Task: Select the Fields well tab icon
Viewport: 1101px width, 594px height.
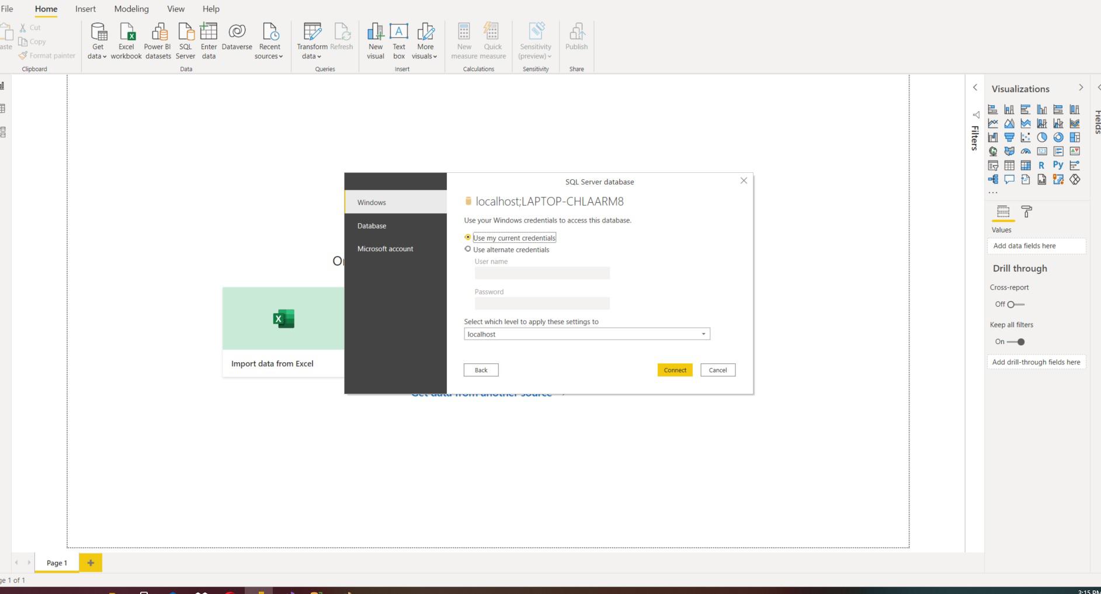Action: (1003, 211)
